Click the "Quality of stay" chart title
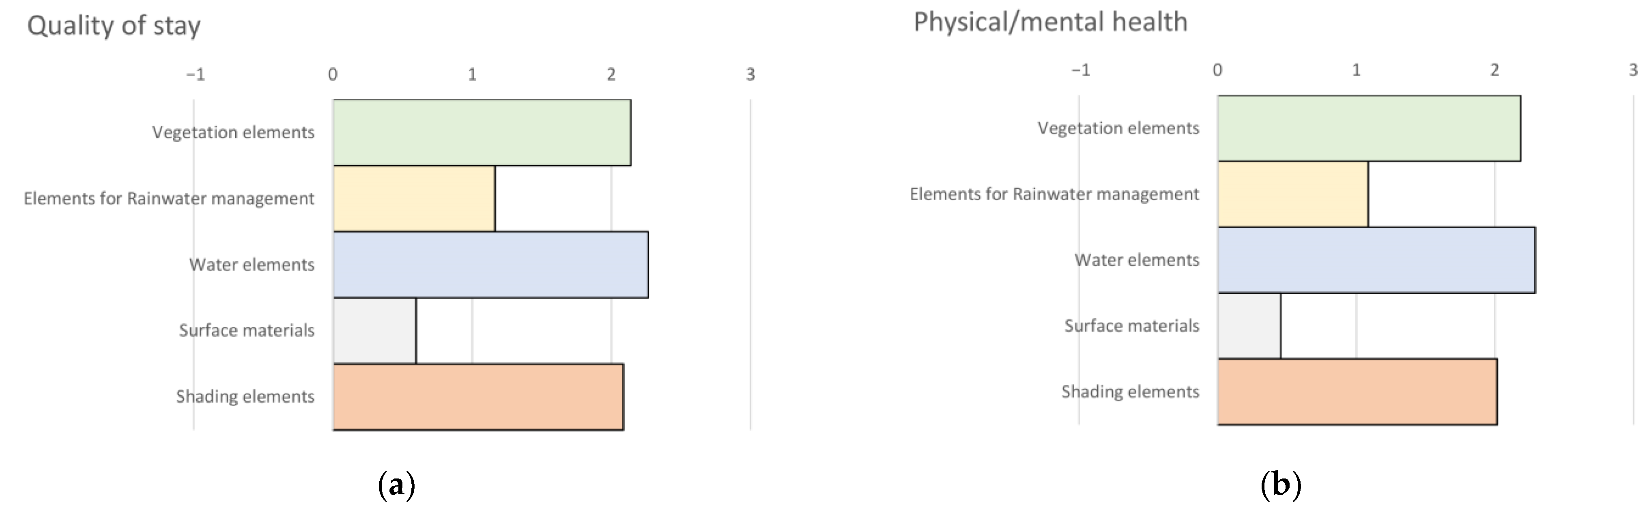 114,26
